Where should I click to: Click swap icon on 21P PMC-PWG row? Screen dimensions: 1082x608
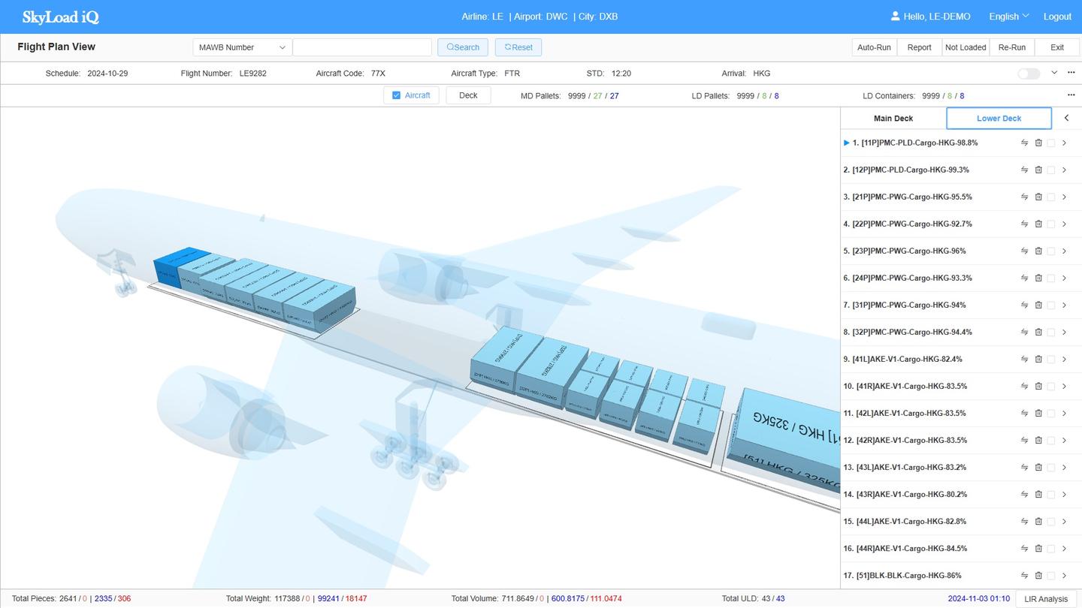tap(1024, 197)
